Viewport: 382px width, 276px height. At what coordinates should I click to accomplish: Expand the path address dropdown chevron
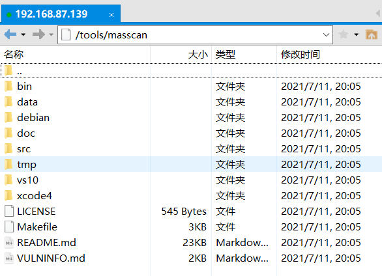coord(326,35)
